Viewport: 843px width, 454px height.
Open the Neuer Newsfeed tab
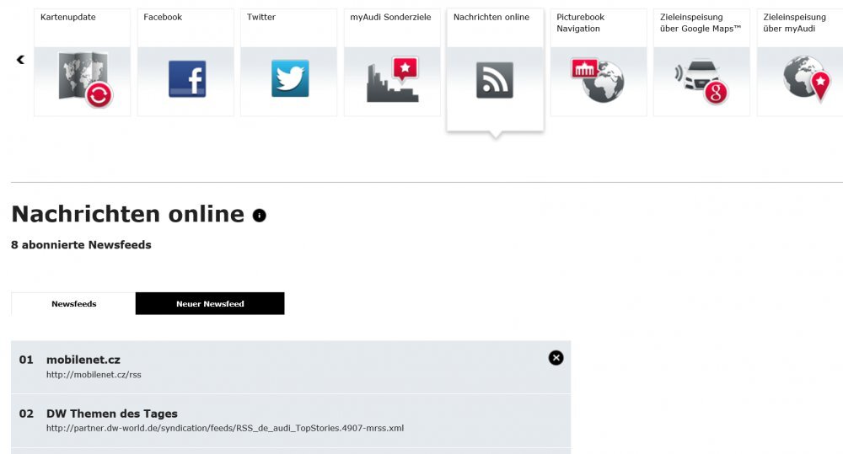click(210, 304)
